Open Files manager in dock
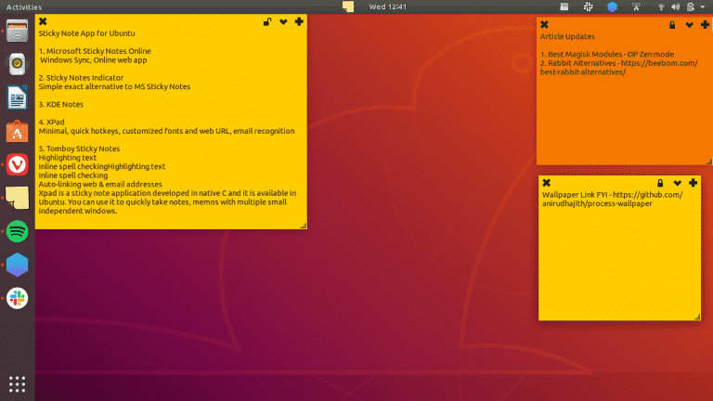Image resolution: width=713 pixels, height=401 pixels. tap(17, 31)
